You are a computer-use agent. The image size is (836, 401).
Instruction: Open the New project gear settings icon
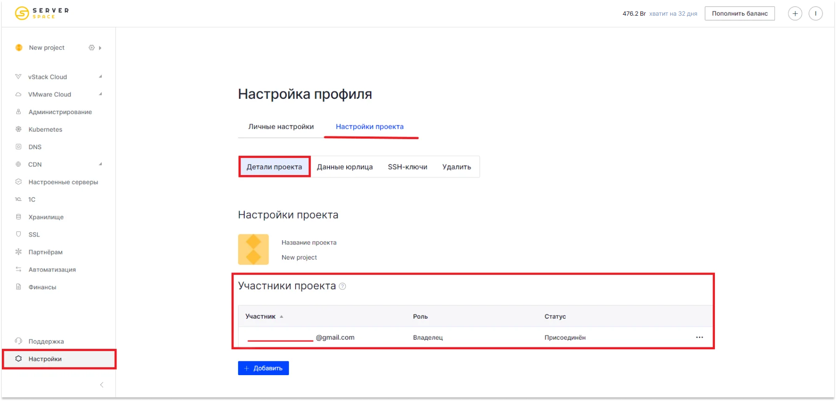(x=92, y=48)
